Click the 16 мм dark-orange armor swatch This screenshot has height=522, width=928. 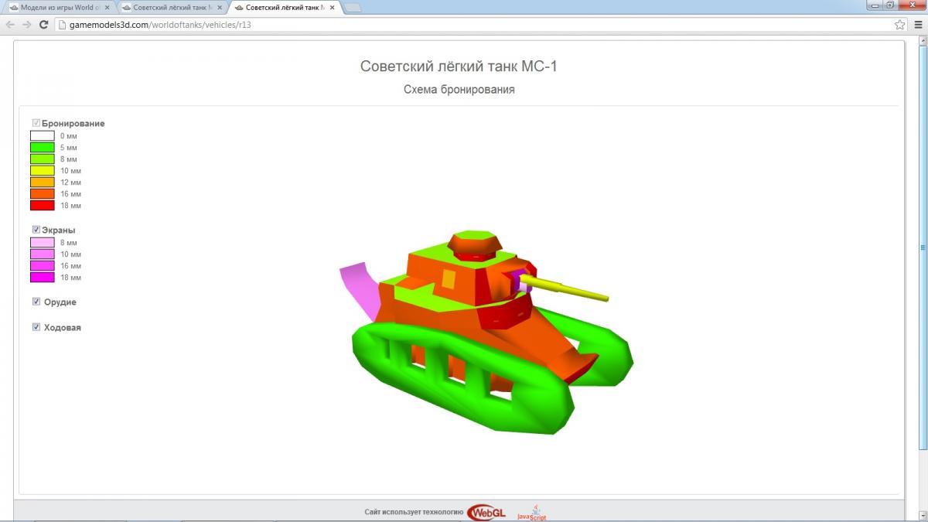tap(43, 194)
